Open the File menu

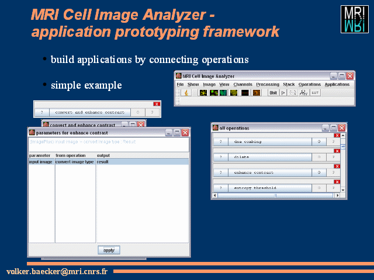(180, 84)
